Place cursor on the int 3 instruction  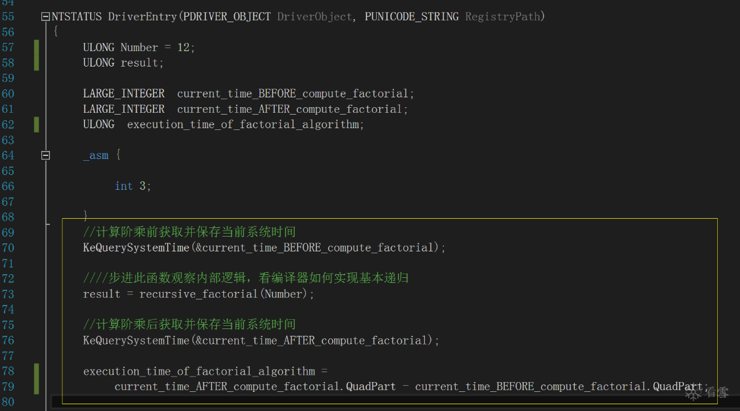[x=133, y=186]
